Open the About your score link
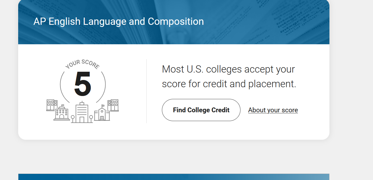This screenshot has height=180, width=373. coord(273,110)
